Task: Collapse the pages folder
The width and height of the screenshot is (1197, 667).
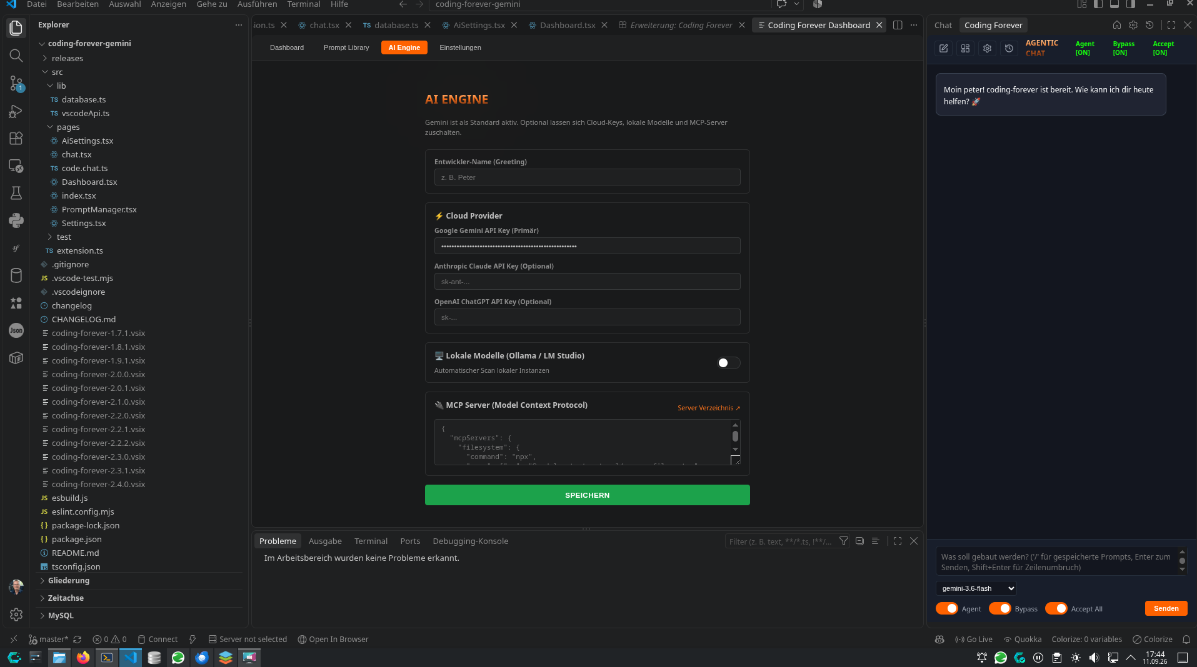Action: [x=68, y=127]
